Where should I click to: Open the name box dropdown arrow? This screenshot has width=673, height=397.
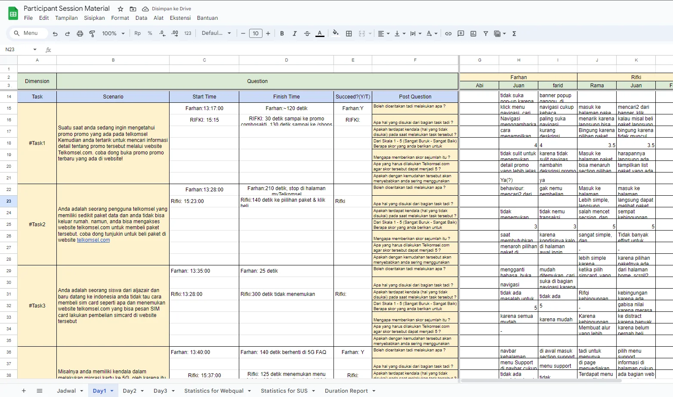pyautogui.click(x=35, y=49)
